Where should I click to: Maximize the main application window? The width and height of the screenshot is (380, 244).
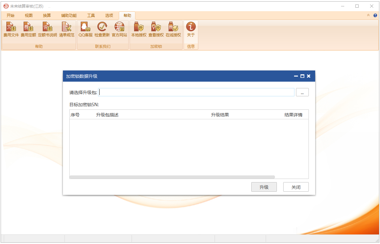(357, 6)
